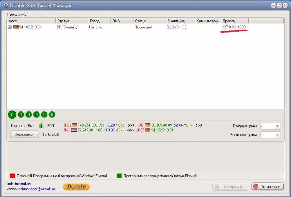This screenshot has width=291, height=197.
Task: Click the flag icon beside host 94.102.213.54 in proxy list
Action: (16, 27)
